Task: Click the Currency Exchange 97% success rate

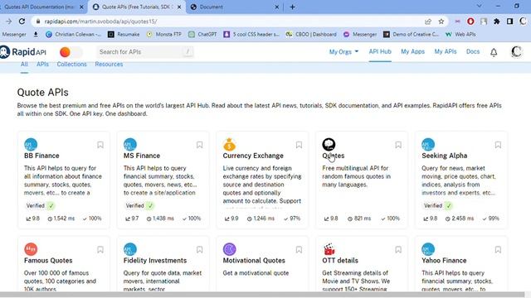Action: coord(292,219)
